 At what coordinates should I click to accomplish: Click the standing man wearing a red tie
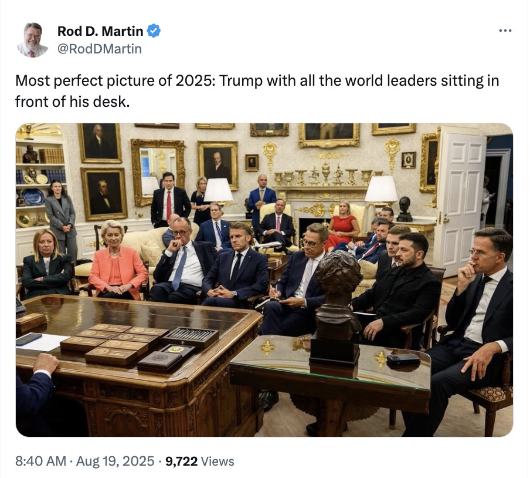point(169,200)
